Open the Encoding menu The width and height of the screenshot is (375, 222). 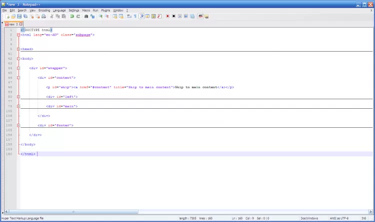click(x=44, y=10)
